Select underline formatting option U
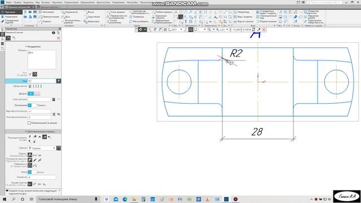The width and height of the screenshot is (361, 203). click(x=30, y=86)
